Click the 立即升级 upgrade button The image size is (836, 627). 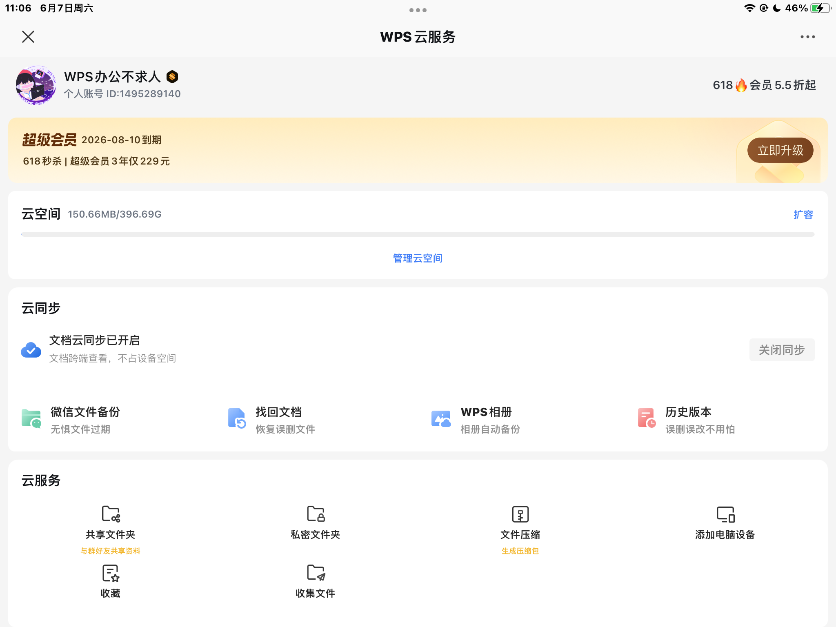pyautogui.click(x=780, y=150)
